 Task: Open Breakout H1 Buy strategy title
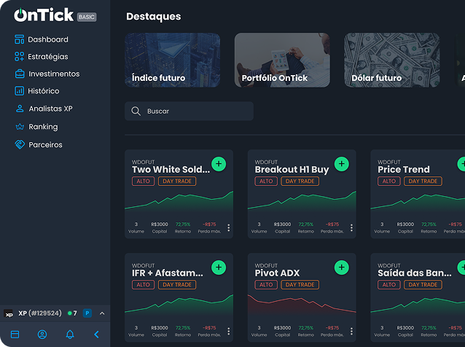(292, 170)
